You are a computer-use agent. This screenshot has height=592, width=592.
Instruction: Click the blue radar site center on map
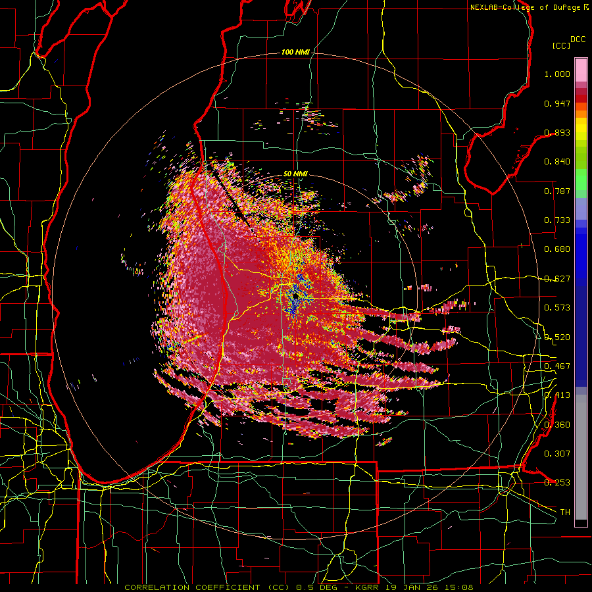click(295, 297)
